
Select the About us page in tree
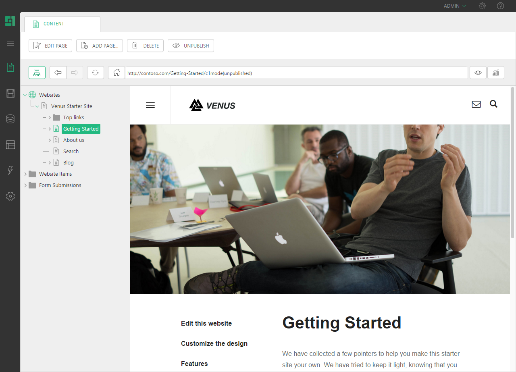[74, 140]
